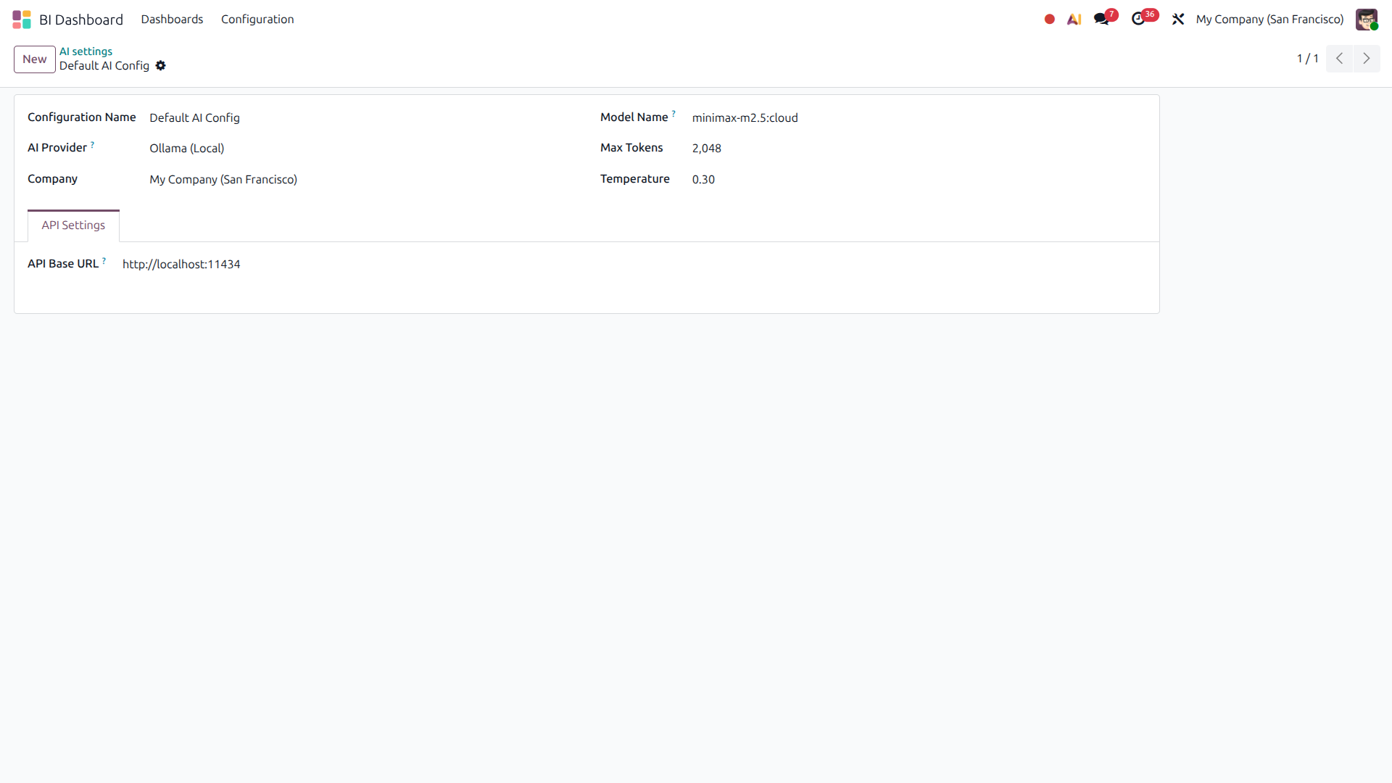Edit the Model Name field minimax-m2.5:cloud
The width and height of the screenshot is (1392, 783).
coord(918,117)
